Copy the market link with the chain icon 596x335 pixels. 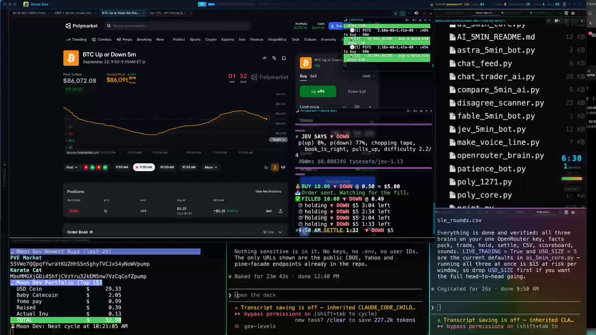[274, 58]
